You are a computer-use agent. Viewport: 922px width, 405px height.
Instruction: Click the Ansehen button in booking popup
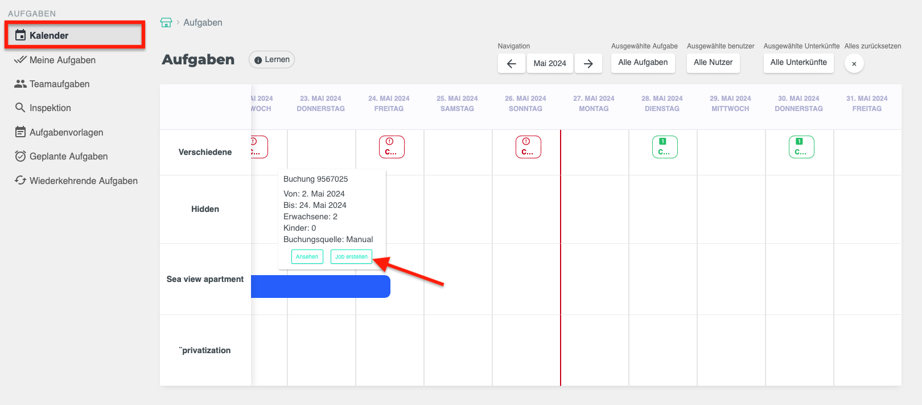tap(307, 257)
